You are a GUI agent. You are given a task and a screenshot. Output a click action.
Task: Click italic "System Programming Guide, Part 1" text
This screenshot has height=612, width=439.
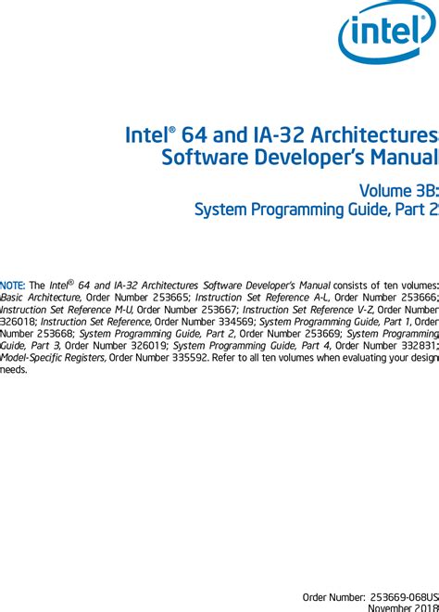(x=335, y=322)
